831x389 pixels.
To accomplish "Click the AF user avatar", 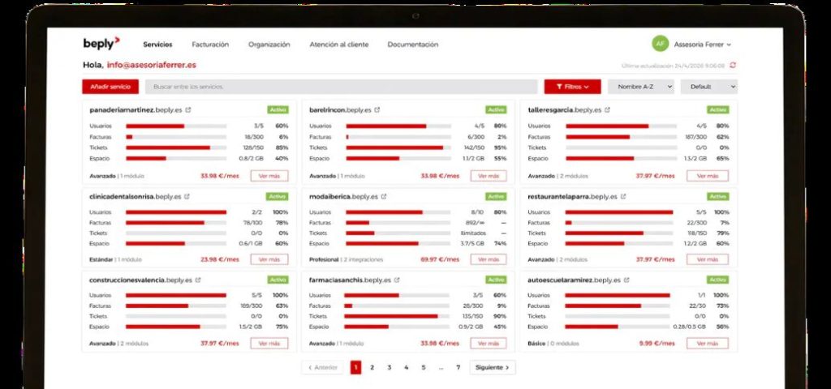I will pos(660,45).
